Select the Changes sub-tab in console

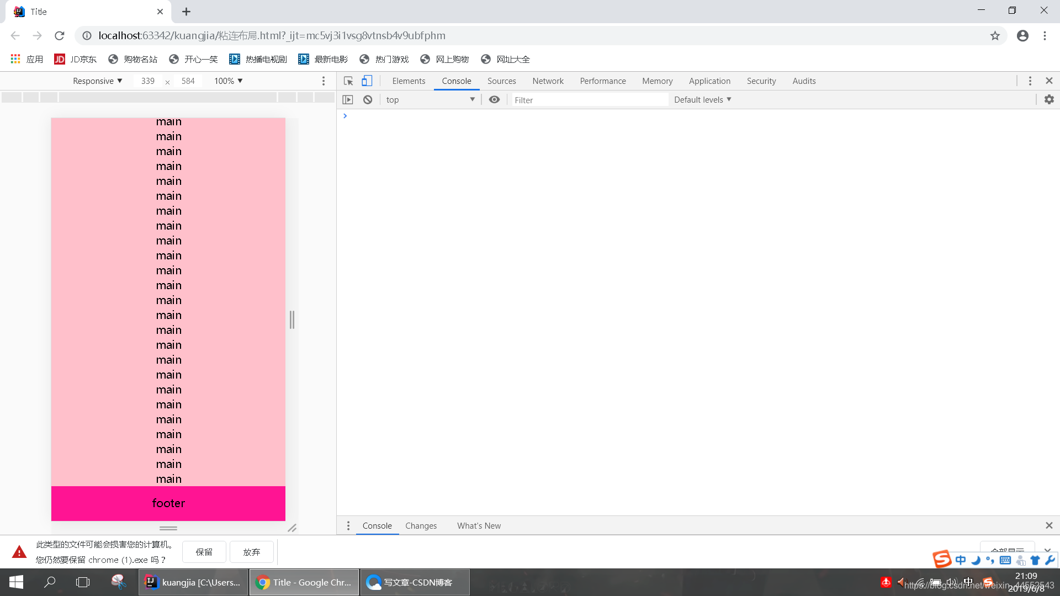tap(421, 525)
